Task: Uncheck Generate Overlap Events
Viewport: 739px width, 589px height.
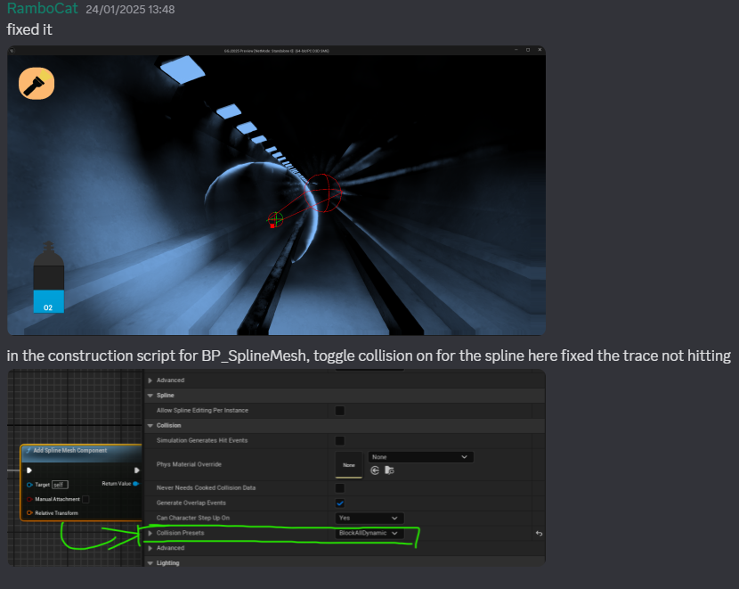Action: (339, 503)
